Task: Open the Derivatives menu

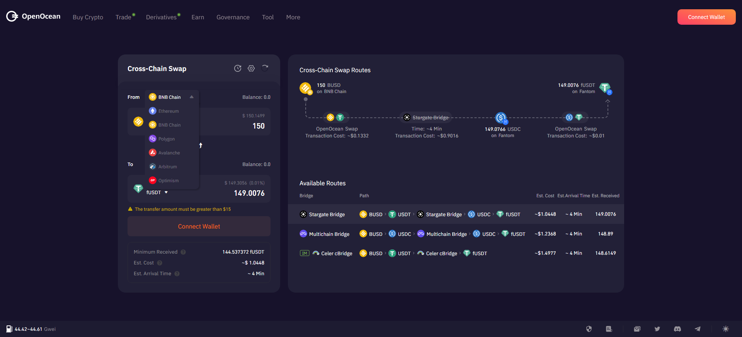Action: 161,17
